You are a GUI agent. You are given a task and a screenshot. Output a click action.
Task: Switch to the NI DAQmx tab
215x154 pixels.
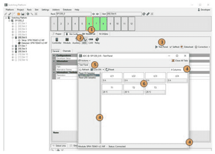pos(104,34)
